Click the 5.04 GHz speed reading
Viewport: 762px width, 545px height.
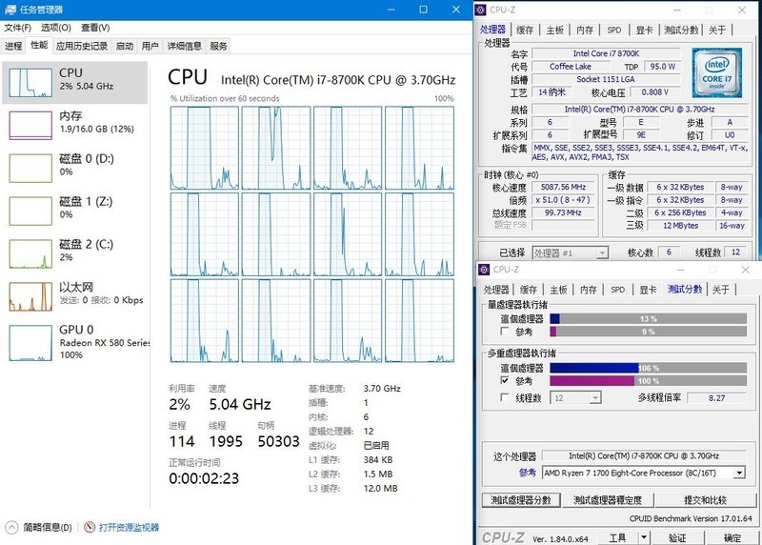240,404
